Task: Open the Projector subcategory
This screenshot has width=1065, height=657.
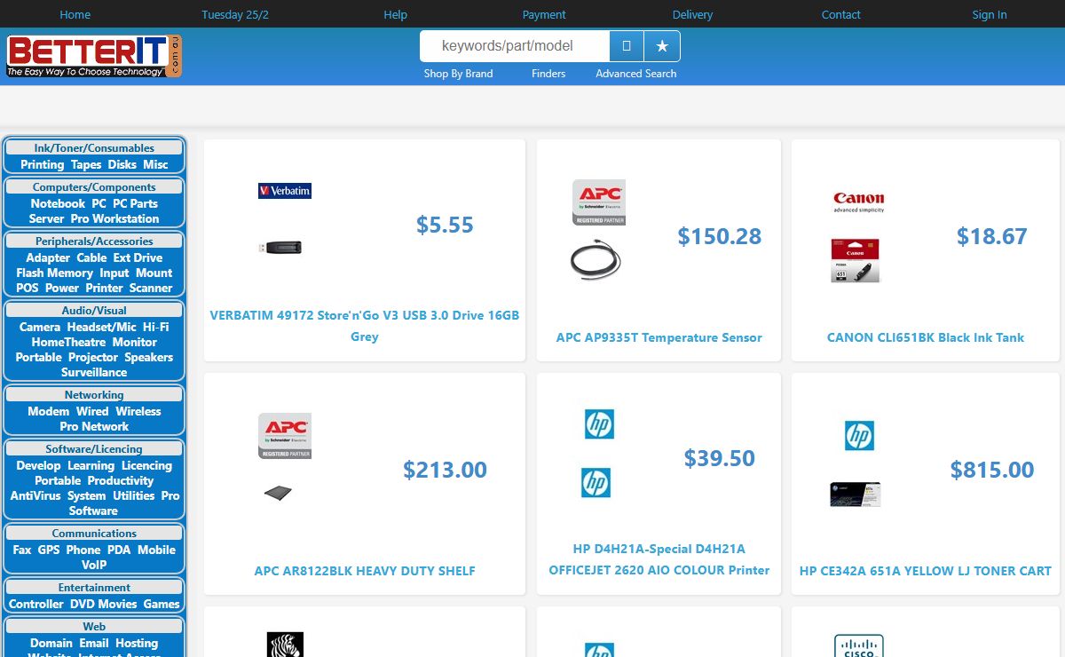Action: coord(93,358)
